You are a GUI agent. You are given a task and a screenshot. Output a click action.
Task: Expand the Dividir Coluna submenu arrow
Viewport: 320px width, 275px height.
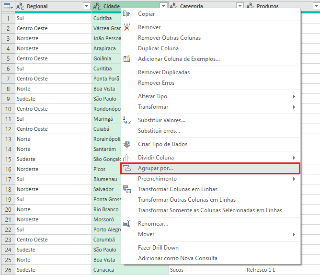pos(294,158)
